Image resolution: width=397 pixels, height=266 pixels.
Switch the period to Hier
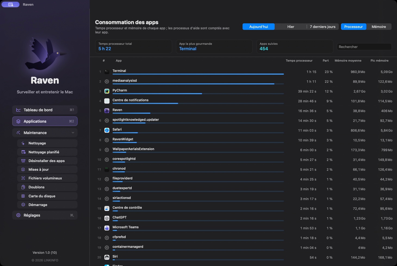[291, 27]
